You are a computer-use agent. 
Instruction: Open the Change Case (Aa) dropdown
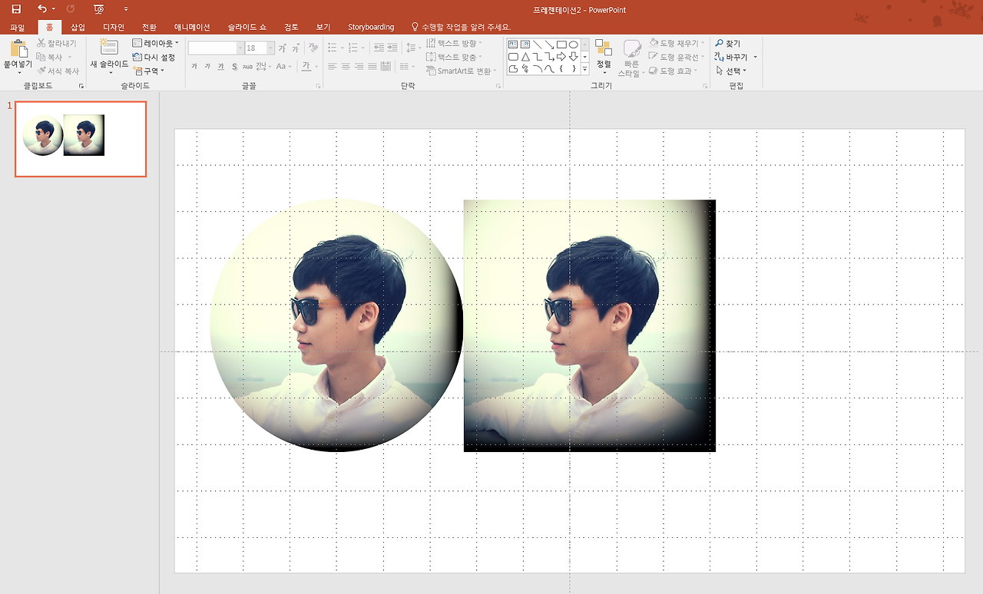click(283, 67)
